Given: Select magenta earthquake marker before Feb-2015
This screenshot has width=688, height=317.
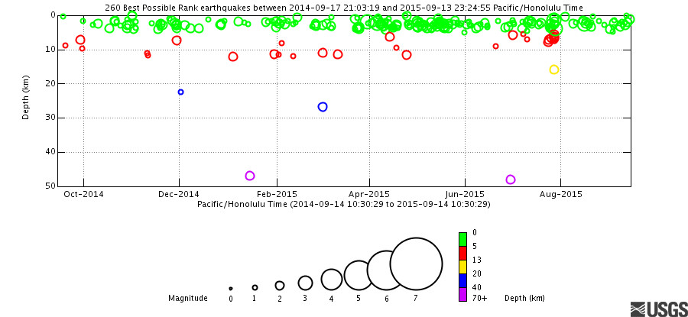Looking at the screenshot, I should click(x=250, y=176).
